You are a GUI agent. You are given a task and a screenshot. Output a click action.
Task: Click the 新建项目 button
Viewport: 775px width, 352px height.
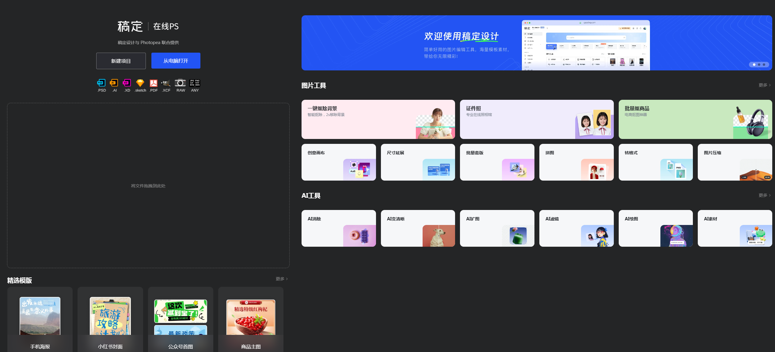click(x=121, y=61)
